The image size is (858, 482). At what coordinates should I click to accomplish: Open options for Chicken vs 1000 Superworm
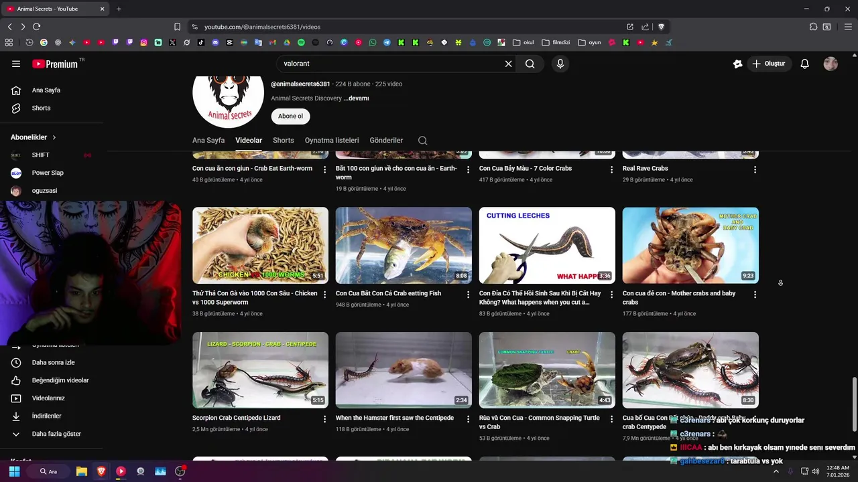pyautogui.click(x=325, y=295)
